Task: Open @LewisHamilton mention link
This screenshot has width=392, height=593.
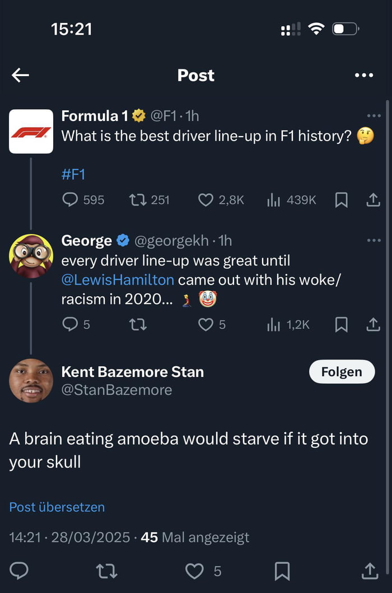Action: point(118,279)
